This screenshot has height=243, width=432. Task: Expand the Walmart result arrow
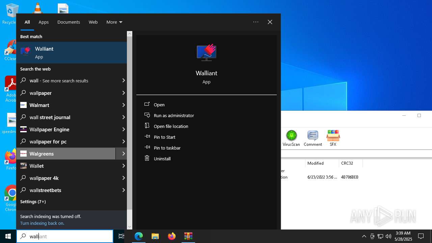(124, 105)
